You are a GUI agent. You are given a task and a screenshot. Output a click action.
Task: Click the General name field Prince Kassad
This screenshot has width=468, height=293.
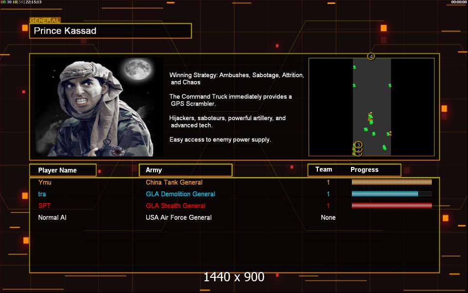pyautogui.click(x=111, y=31)
